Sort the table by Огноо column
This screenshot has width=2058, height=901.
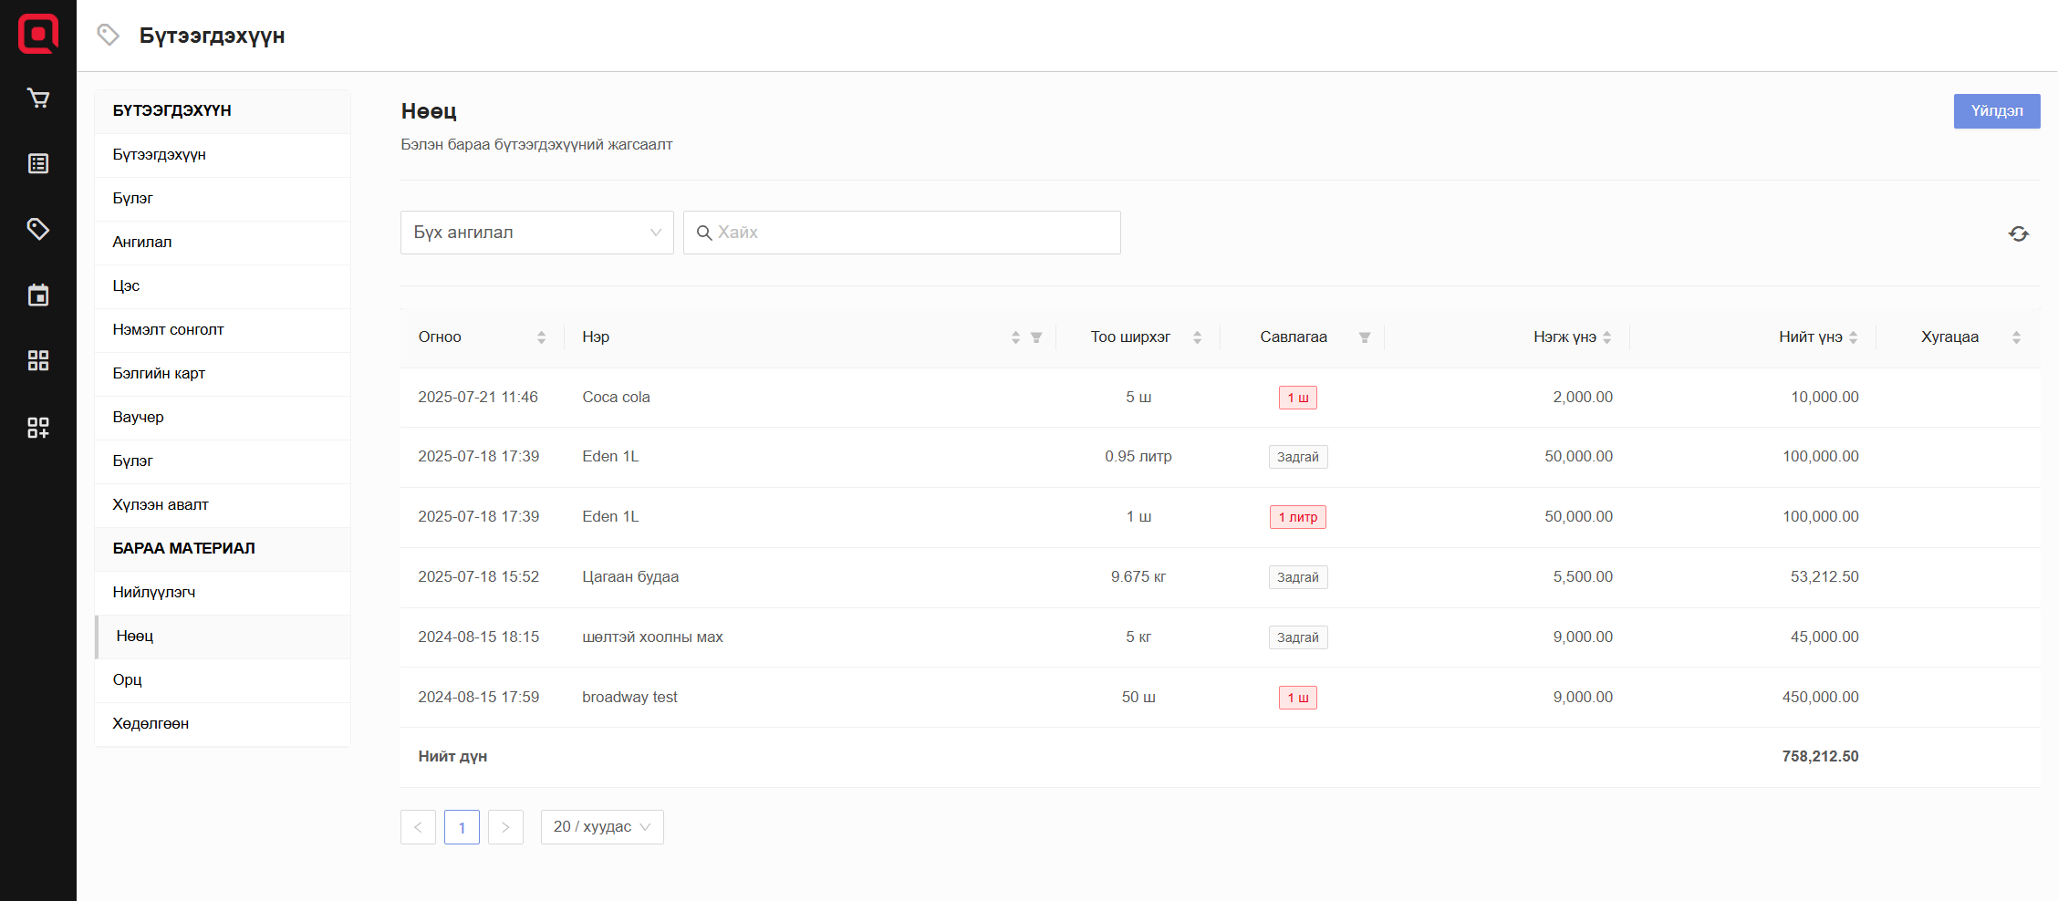541,337
